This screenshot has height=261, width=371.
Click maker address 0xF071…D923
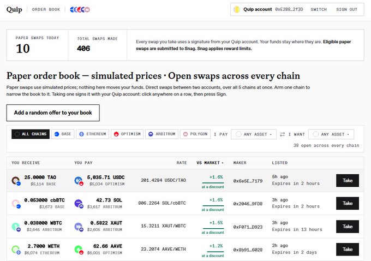point(248,227)
